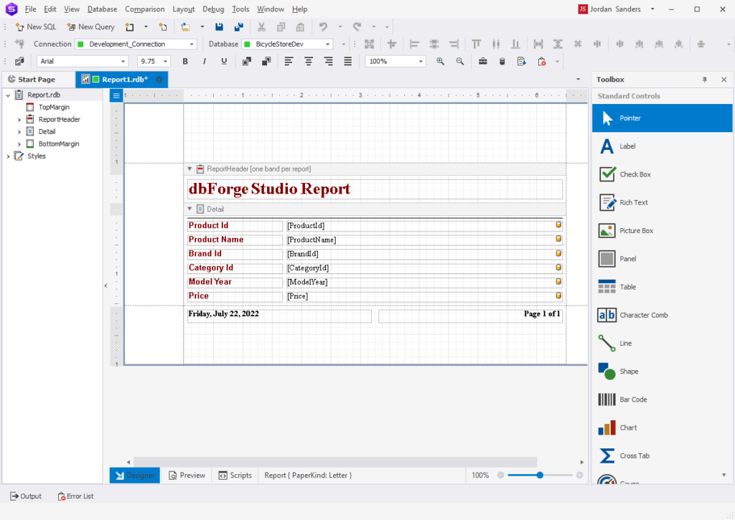Click the Error List button
Image resolution: width=735 pixels, height=520 pixels.
click(x=75, y=496)
